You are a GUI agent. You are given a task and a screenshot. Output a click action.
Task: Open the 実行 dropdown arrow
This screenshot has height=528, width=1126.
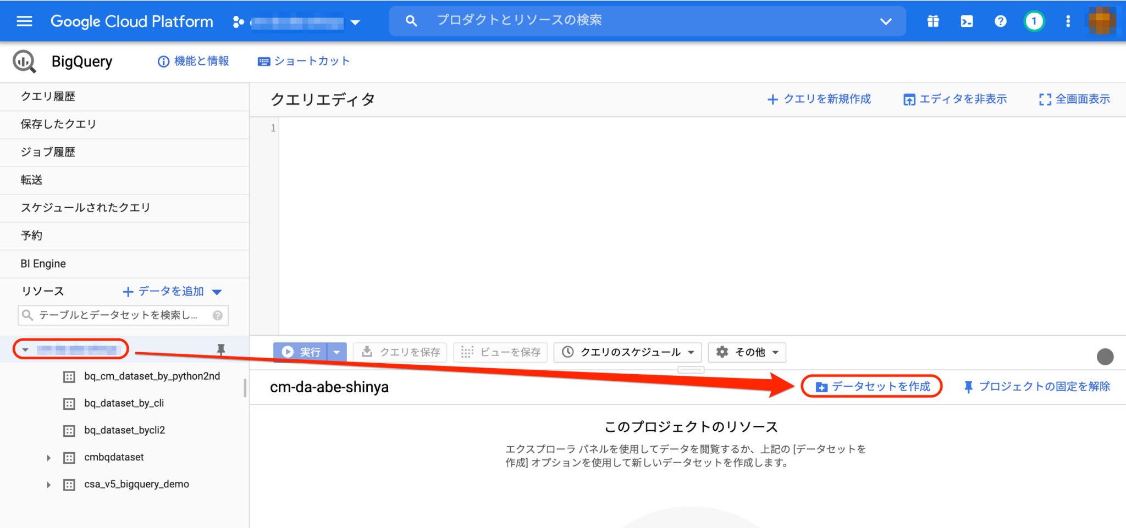point(337,352)
